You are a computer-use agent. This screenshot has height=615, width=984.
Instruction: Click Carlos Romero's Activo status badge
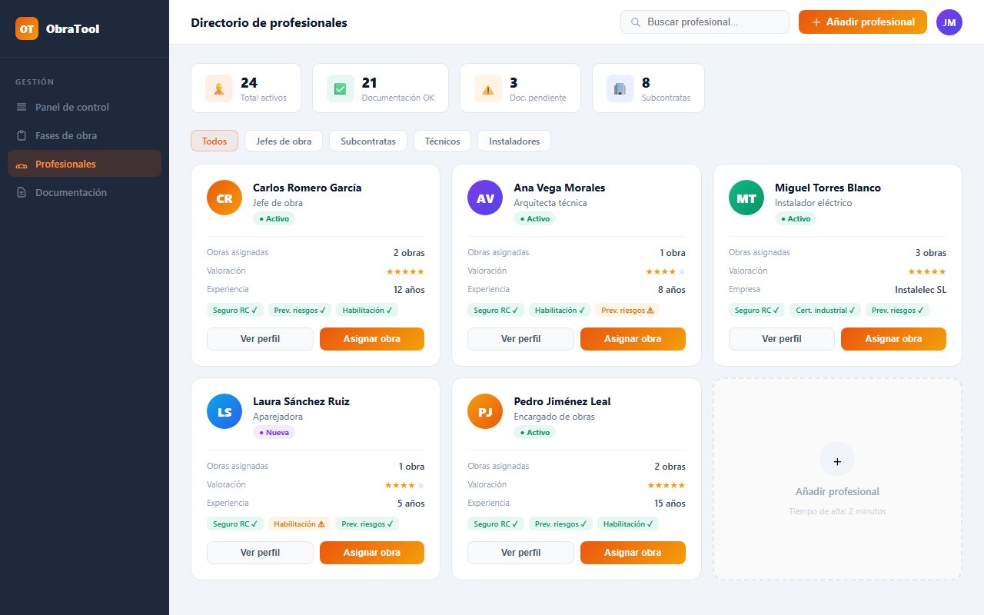coord(274,218)
